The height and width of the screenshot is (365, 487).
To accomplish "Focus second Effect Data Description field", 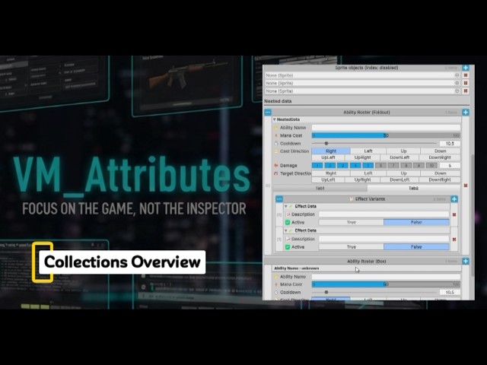I will [x=384, y=239].
